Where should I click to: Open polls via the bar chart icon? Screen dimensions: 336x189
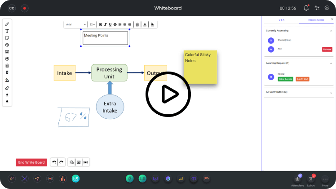pyautogui.click(x=63, y=179)
